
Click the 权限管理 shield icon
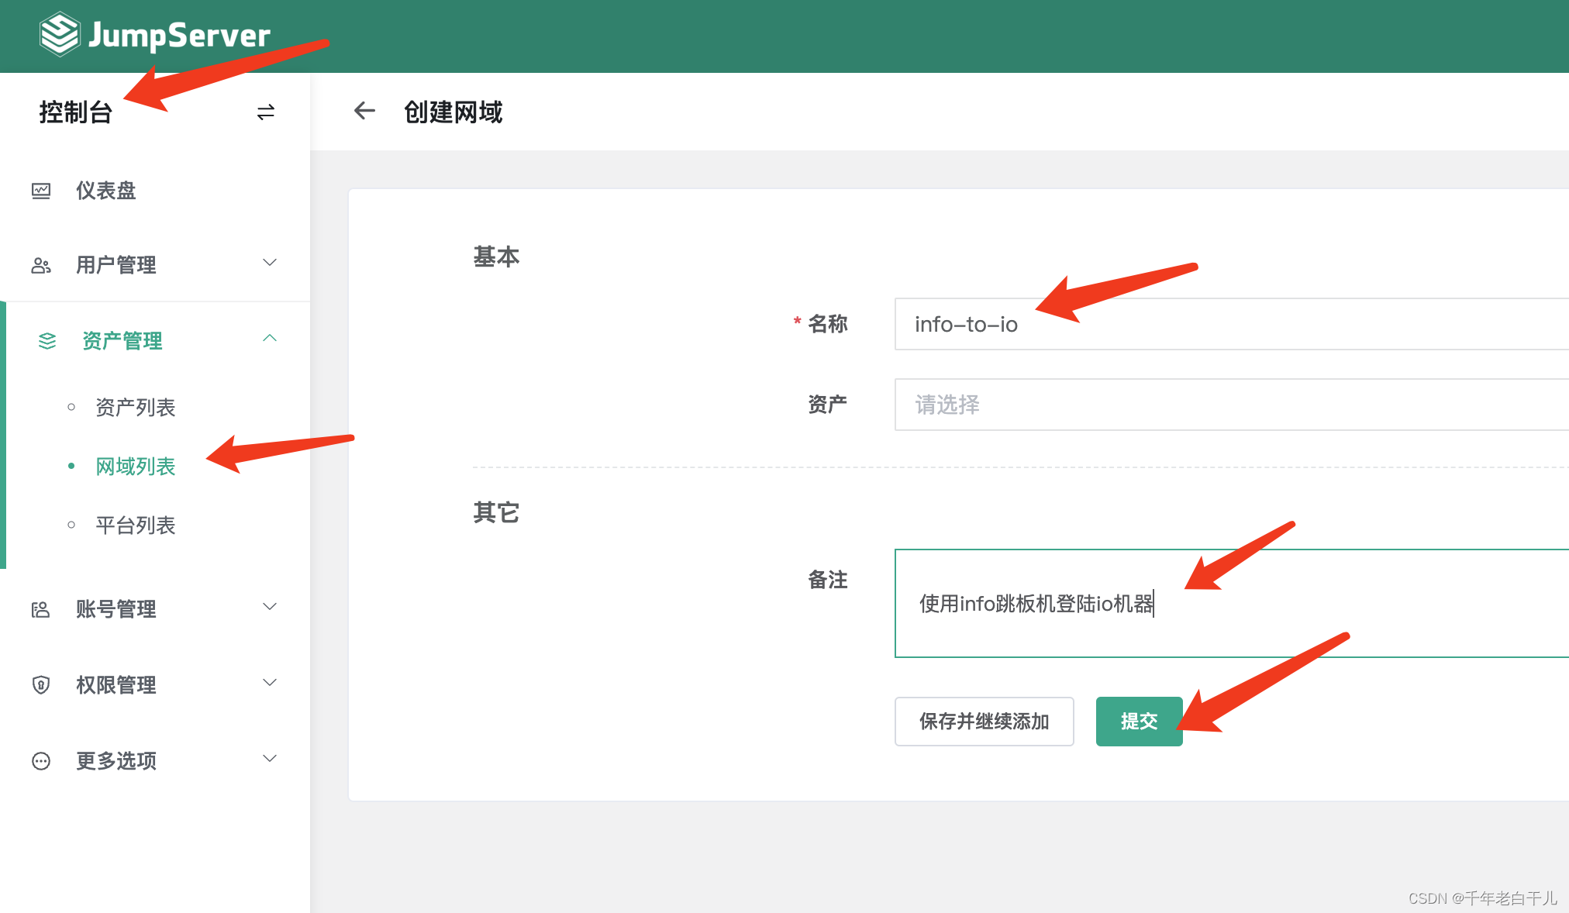(41, 685)
